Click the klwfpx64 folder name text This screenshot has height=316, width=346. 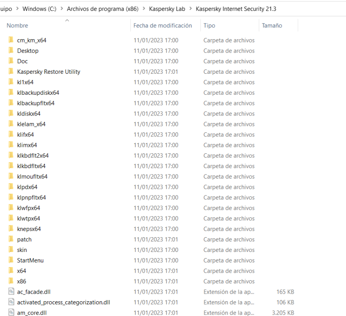pyautogui.click(x=28, y=208)
